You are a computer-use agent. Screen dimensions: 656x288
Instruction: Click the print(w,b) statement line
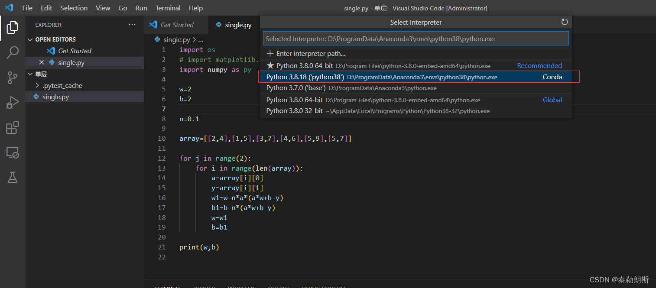199,247
